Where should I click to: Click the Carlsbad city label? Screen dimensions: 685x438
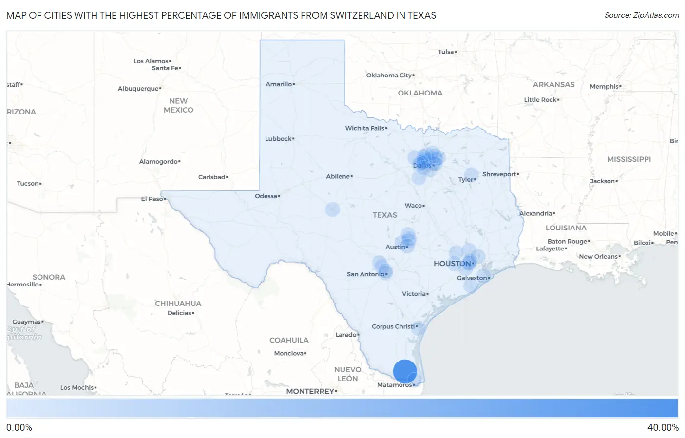[x=211, y=177]
